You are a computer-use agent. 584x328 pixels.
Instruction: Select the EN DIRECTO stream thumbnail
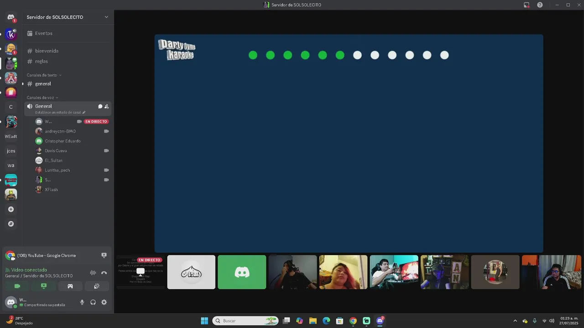141,272
